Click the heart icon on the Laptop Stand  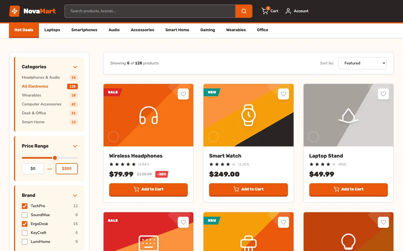click(x=383, y=94)
